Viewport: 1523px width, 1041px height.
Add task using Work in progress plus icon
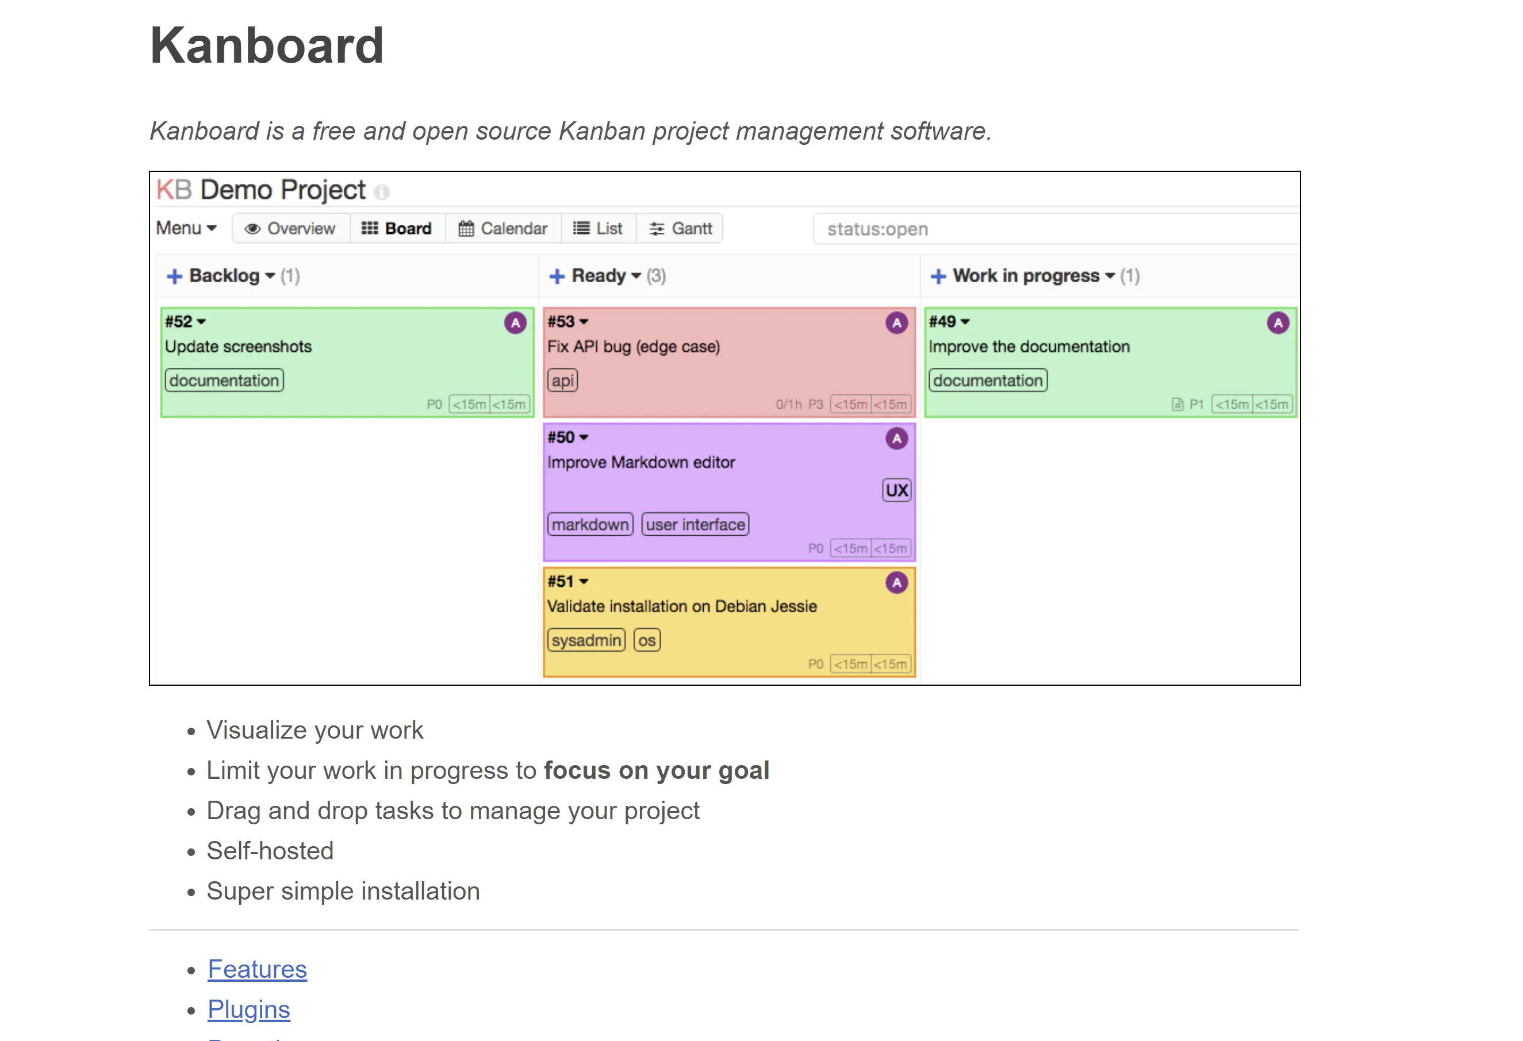[x=938, y=276]
